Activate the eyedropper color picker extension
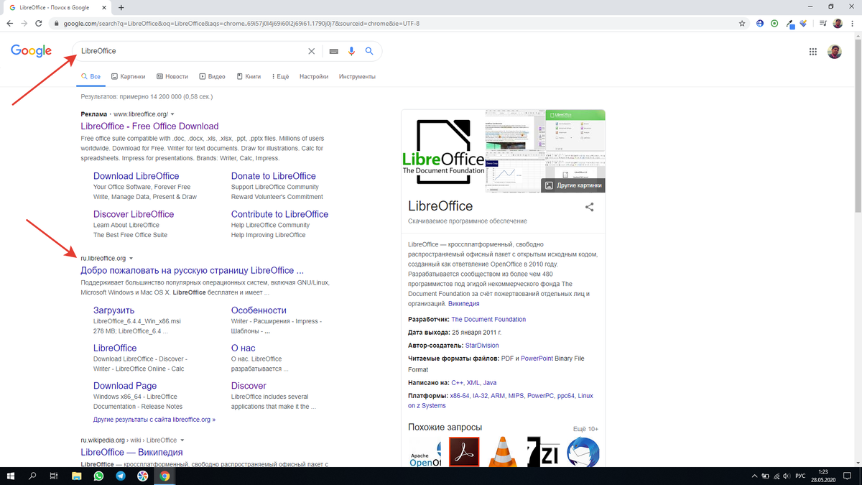The width and height of the screenshot is (862, 485). pyautogui.click(x=789, y=23)
